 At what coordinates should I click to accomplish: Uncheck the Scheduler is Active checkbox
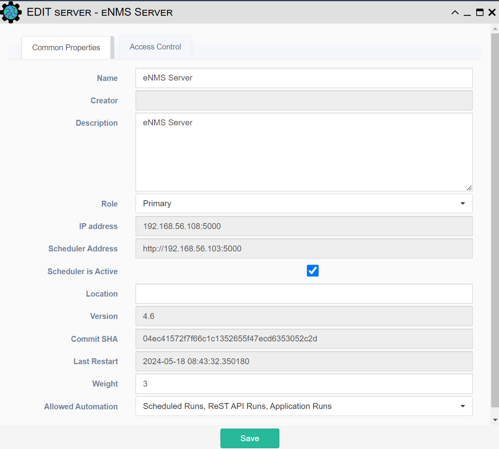(313, 271)
